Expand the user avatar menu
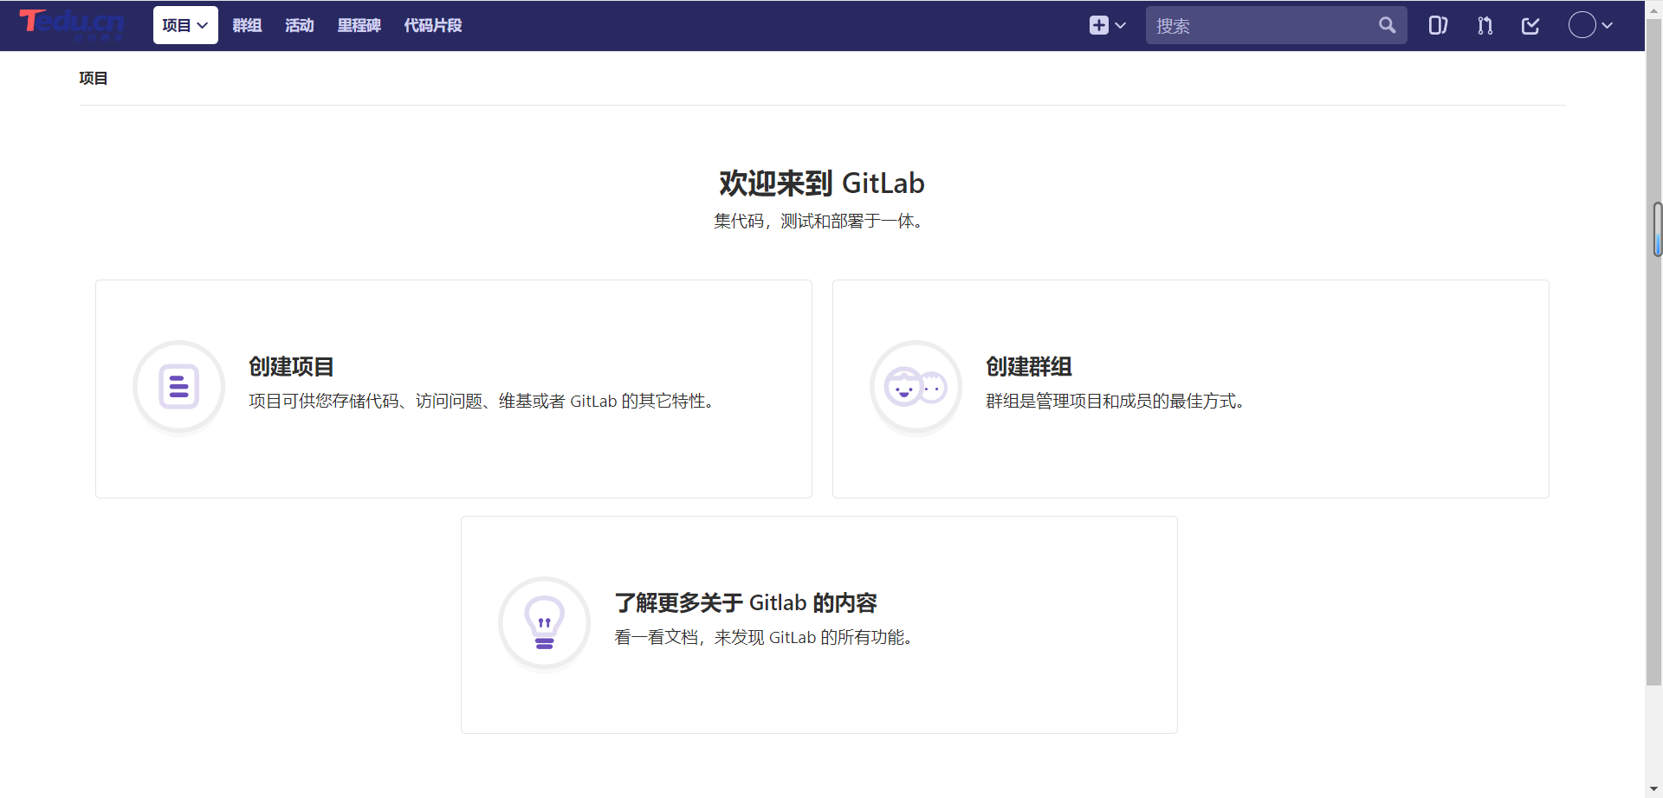1663x798 pixels. (x=1590, y=25)
